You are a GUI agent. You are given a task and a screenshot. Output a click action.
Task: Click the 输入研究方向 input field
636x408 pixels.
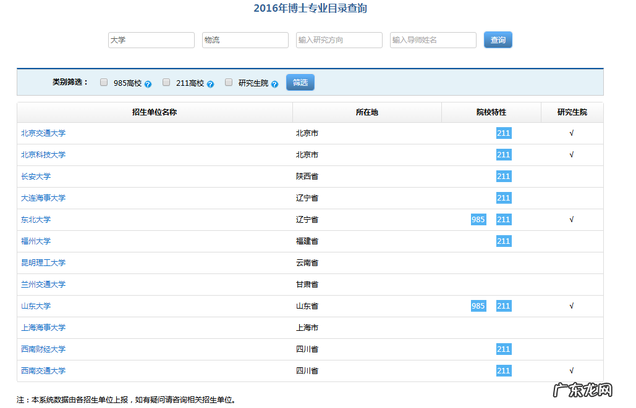[339, 40]
